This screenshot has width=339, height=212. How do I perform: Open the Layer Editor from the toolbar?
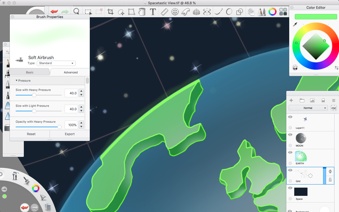251,12
